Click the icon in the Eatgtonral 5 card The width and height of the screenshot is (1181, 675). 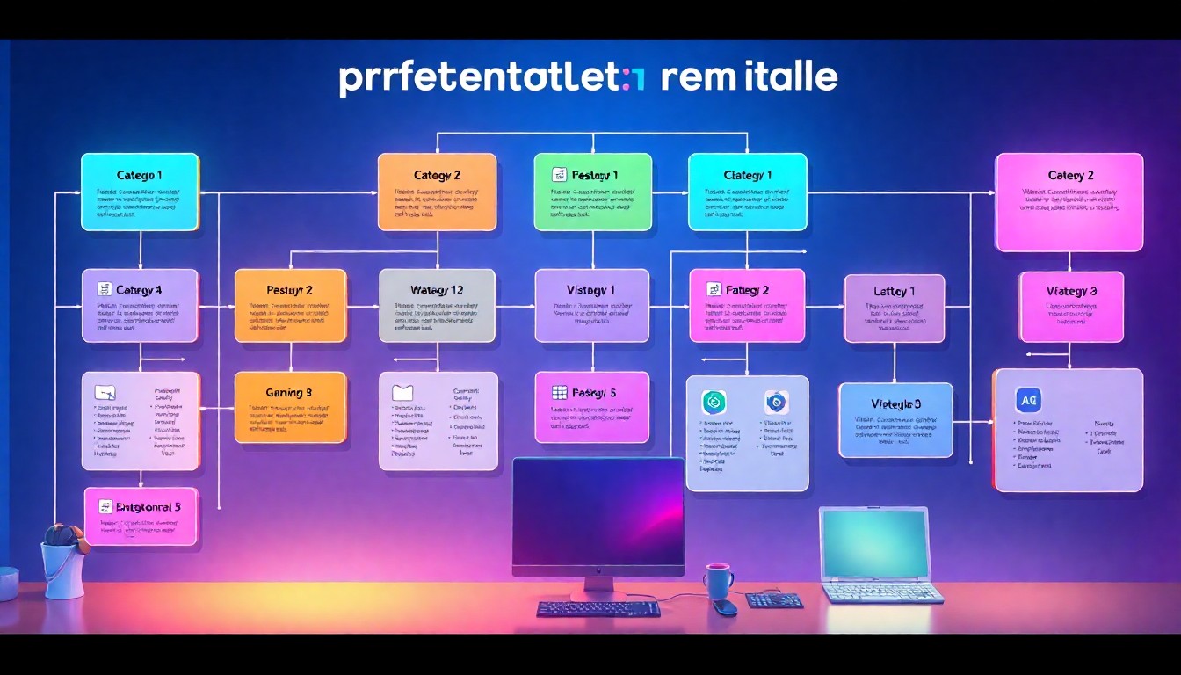click(x=105, y=506)
